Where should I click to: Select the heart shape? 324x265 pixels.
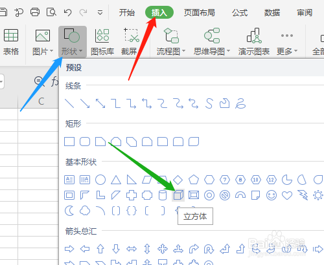tap(287, 195)
